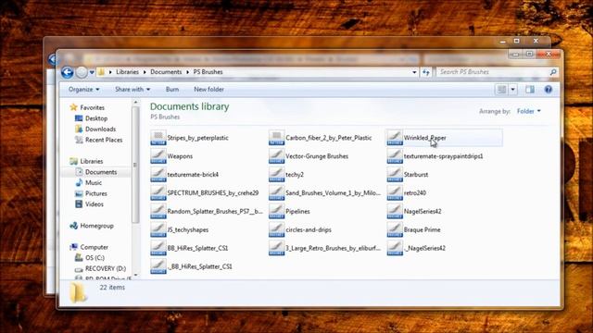The image size is (593, 333).
Task: Click the greyed-out Forward arrow button
Action: click(x=82, y=72)
